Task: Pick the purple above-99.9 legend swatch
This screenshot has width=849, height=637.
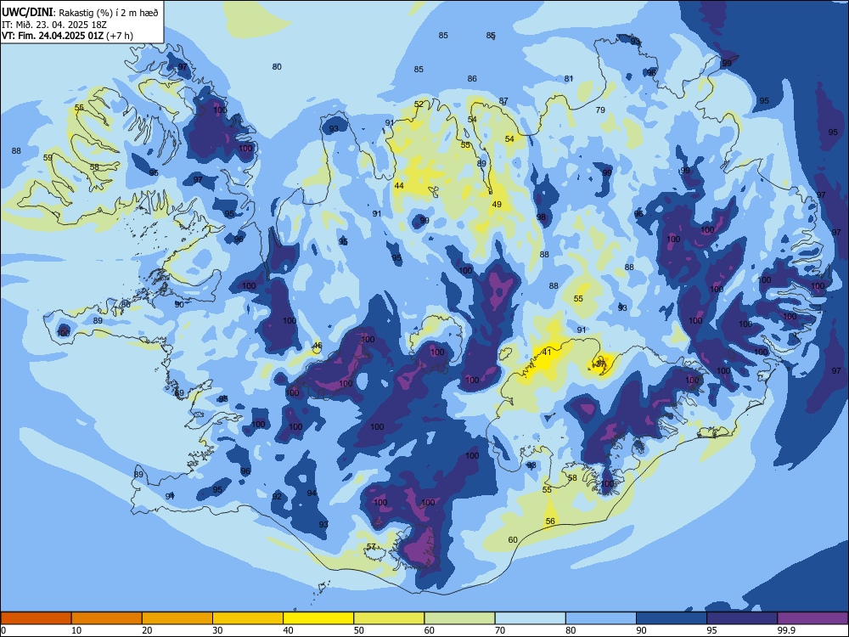Action: 812,618
